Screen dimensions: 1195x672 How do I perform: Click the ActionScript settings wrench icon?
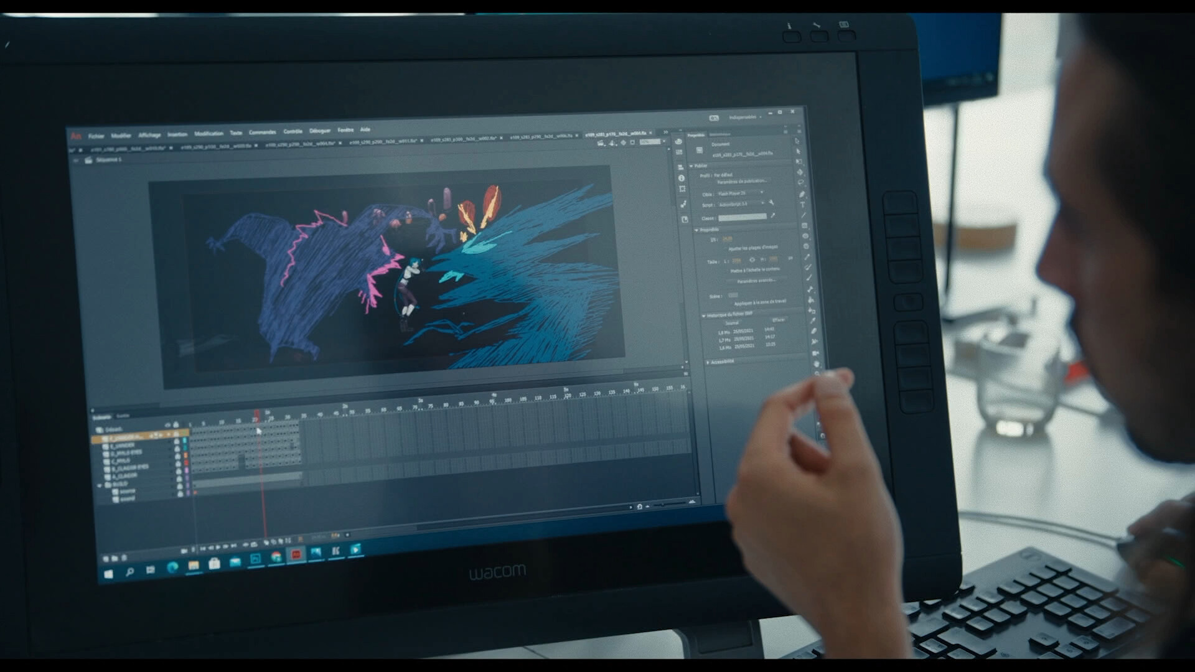coord(772,203)
